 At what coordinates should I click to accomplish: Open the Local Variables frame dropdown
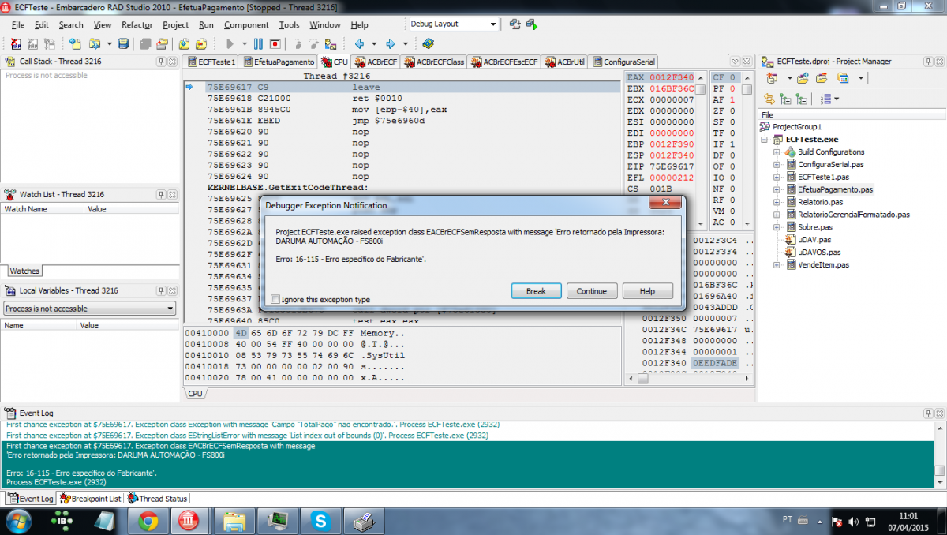(x=170, y=309)
